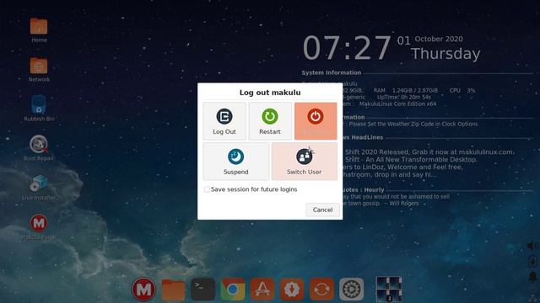Launch Chrome browser from dock
This screenshot has height=303, width=540.
(233, 290)
